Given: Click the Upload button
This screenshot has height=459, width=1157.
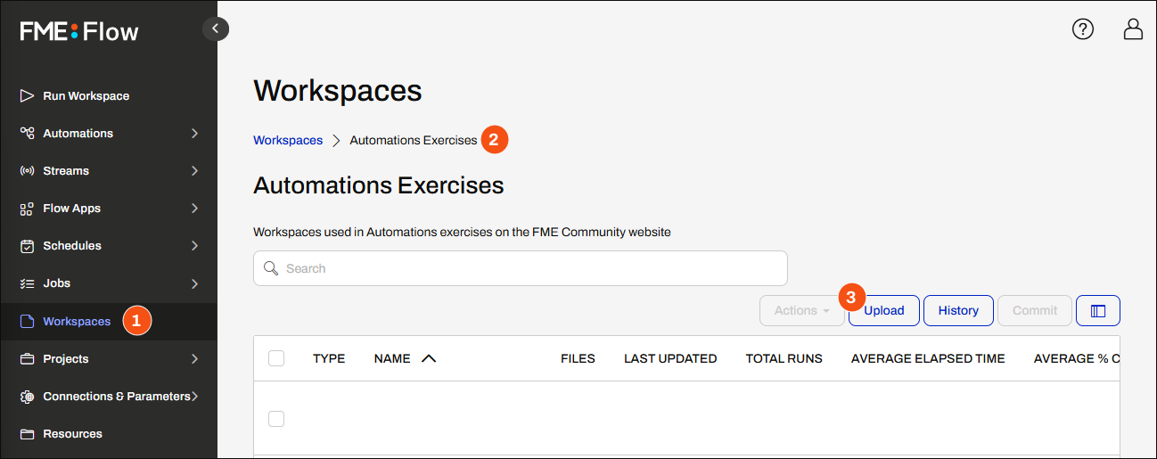Looking at the screenshot, I should (x=884, y=310).
